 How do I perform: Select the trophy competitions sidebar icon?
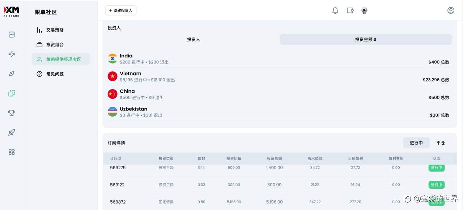pyautogui.click(x=12, y=113)
